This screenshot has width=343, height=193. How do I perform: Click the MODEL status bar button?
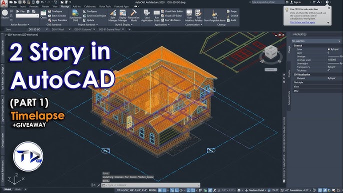[x=152, y=190]
